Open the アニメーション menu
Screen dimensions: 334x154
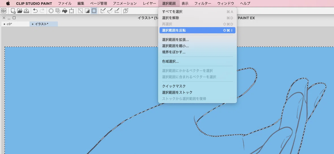coord(125,3)
